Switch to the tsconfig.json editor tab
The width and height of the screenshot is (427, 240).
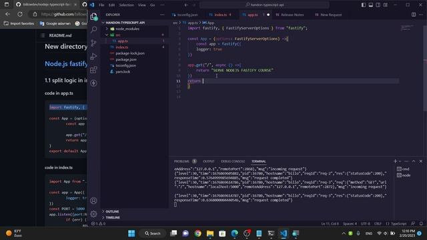click(x=185, y=15)
